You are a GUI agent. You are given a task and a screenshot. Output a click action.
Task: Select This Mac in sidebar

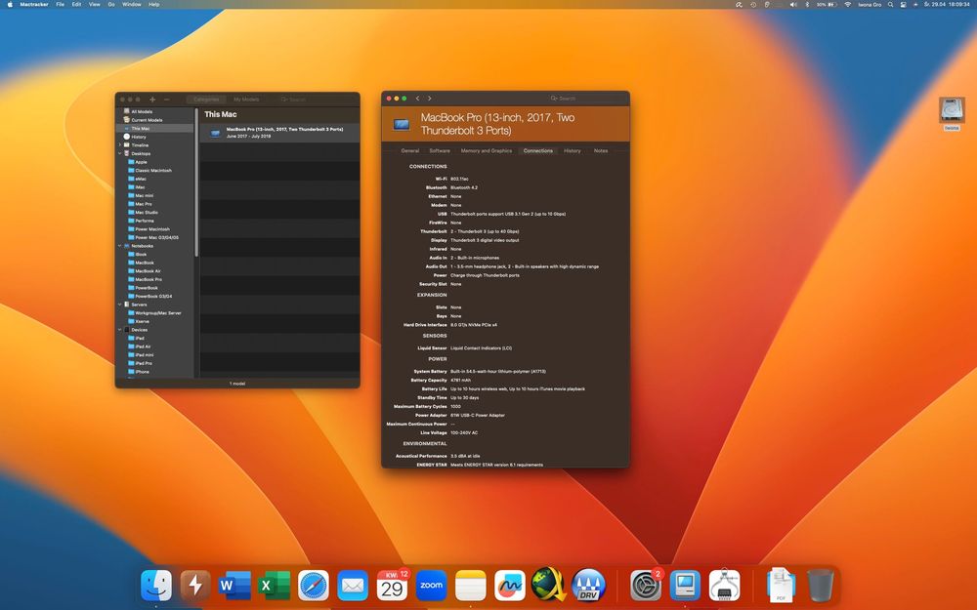pos(154,128)
